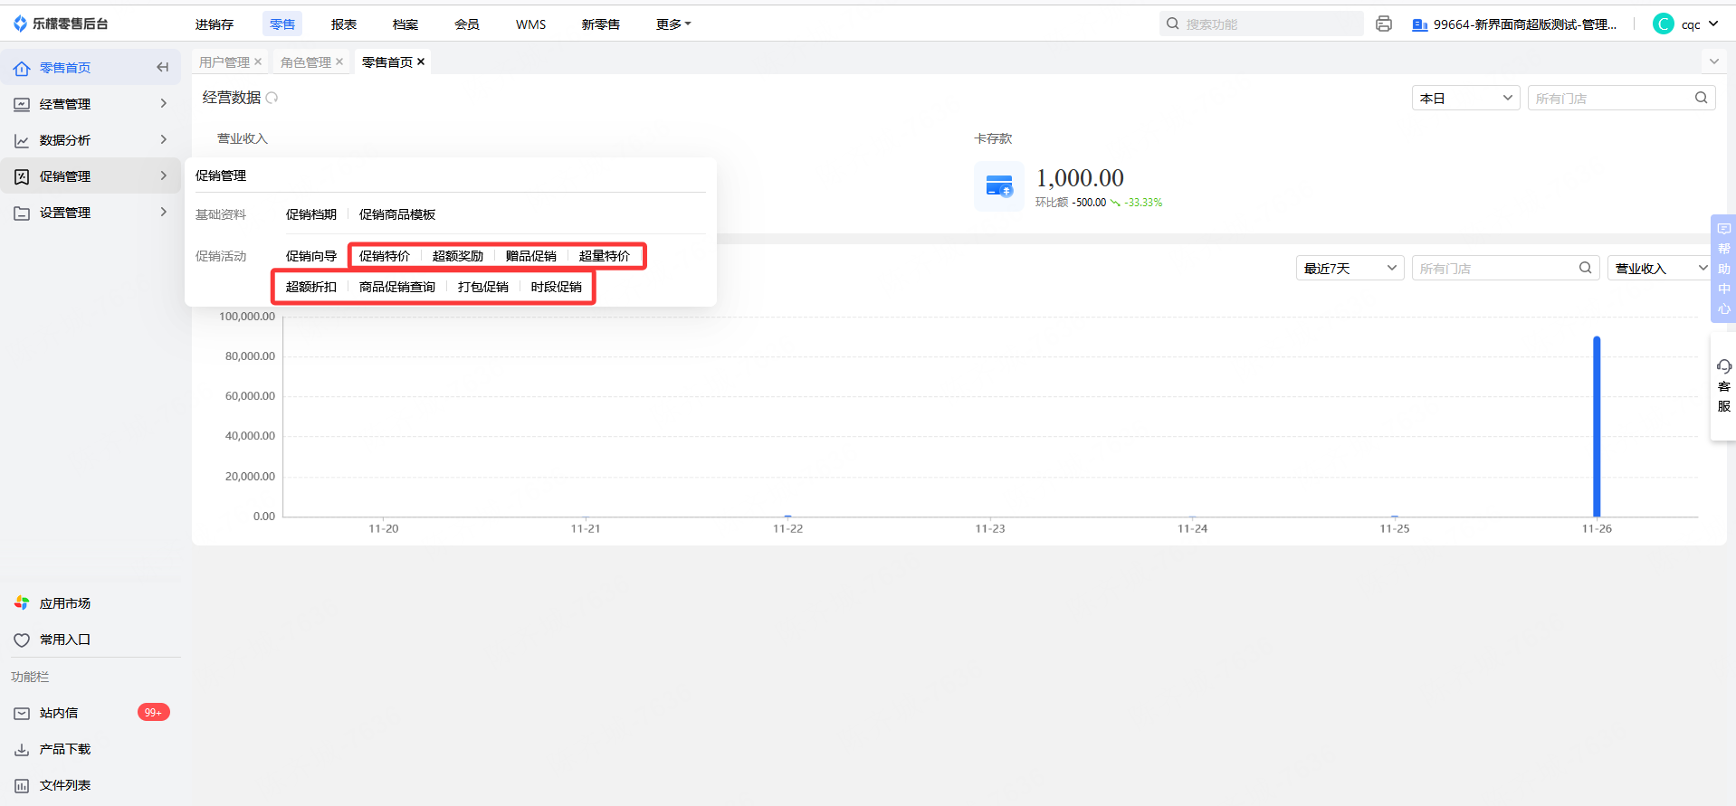This screenshot has height=806, width=1736.
Task: Click the 促销管理 sidebar icon
Action: 22,176
